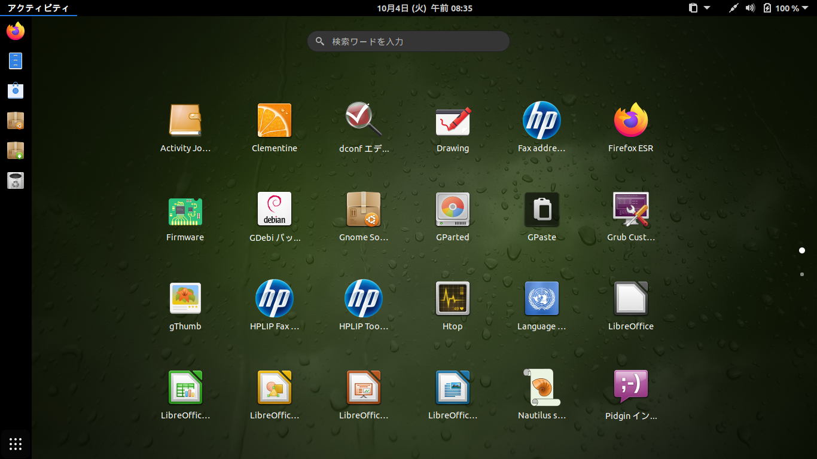Open the Firmware app

[185, 212]
